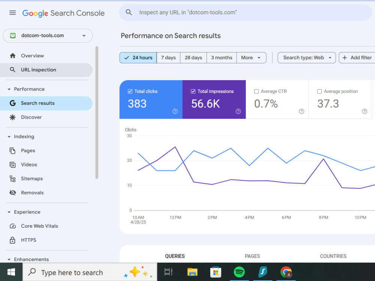Viewport: 375px width, 281px height.
Task: Click the Overview home icon
Action: coord(13,56)
